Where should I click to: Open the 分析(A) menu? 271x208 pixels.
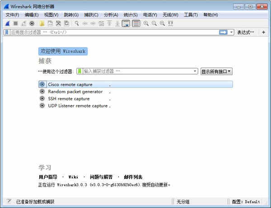[x=111, y=15]
